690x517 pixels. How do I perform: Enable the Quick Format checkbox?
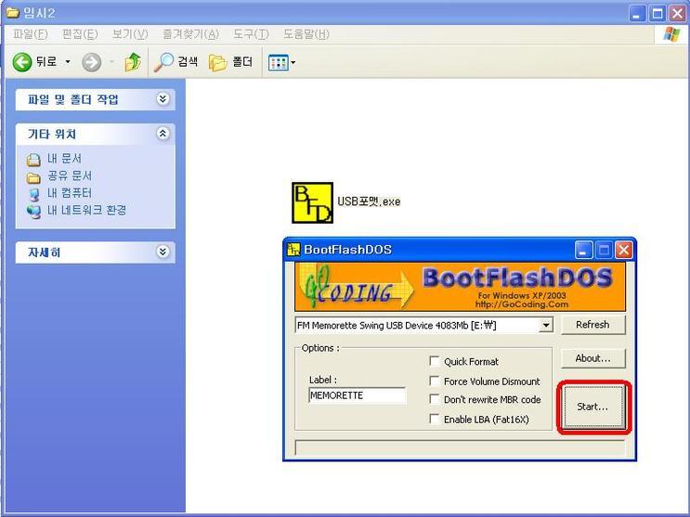click(435, 361)
